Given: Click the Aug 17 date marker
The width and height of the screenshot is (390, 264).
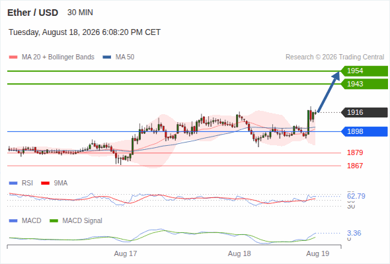Looking at the screenshot, I should tap(126, 253).
